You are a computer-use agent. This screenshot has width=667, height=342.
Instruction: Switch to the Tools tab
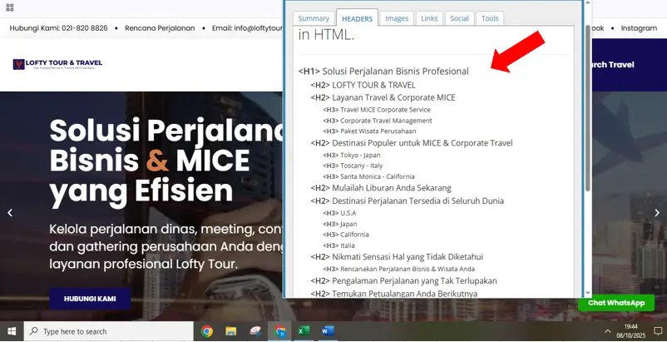pyautogui.click(x=490, y=18)
